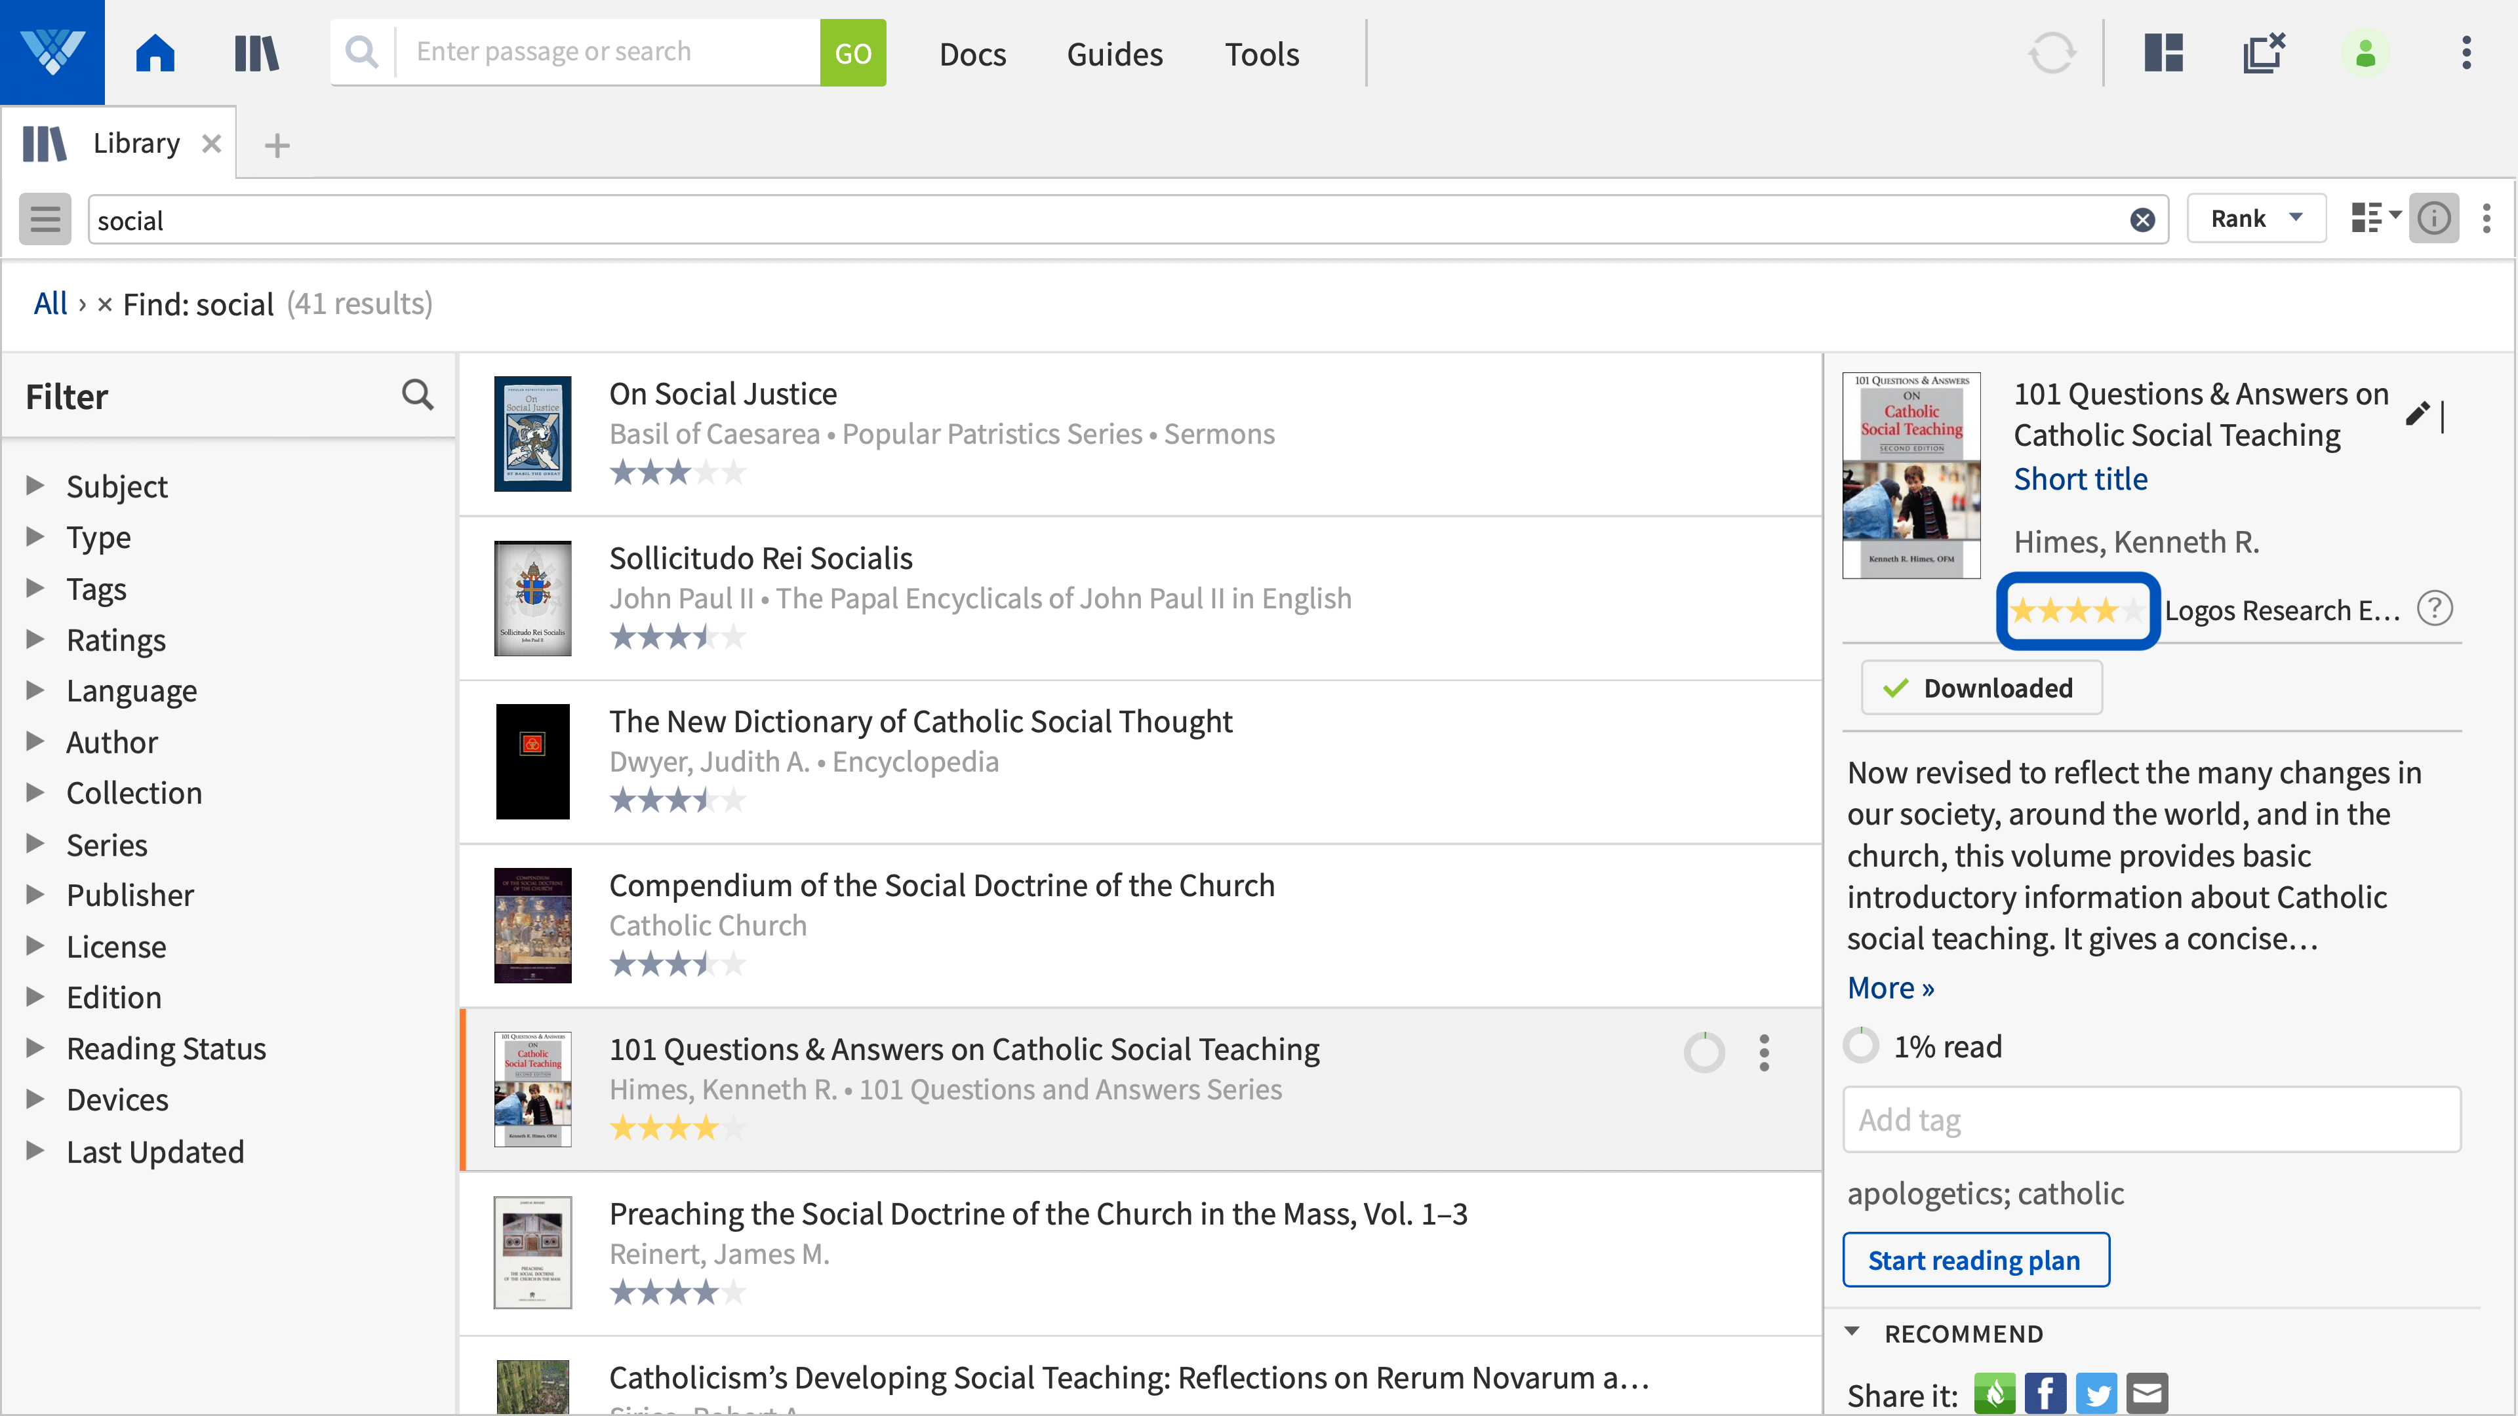Open On Social Justice book cover
Image resolution: width=2518 pixels, height=1416 pixels.
tap(532, 434)
